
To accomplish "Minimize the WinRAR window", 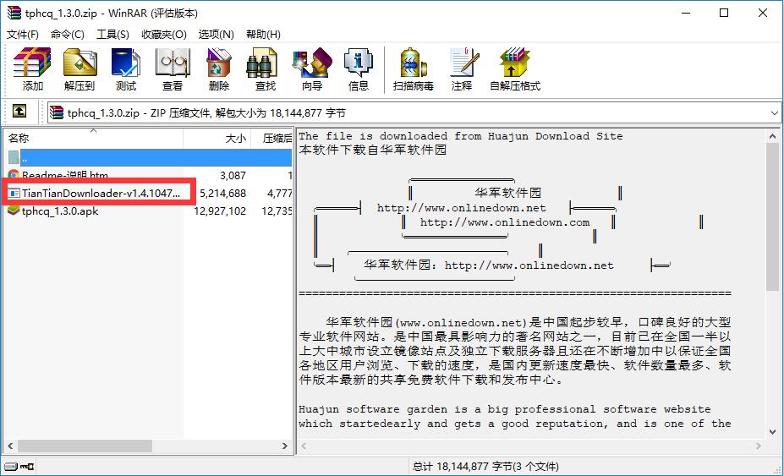I will [x=686, y=13].
